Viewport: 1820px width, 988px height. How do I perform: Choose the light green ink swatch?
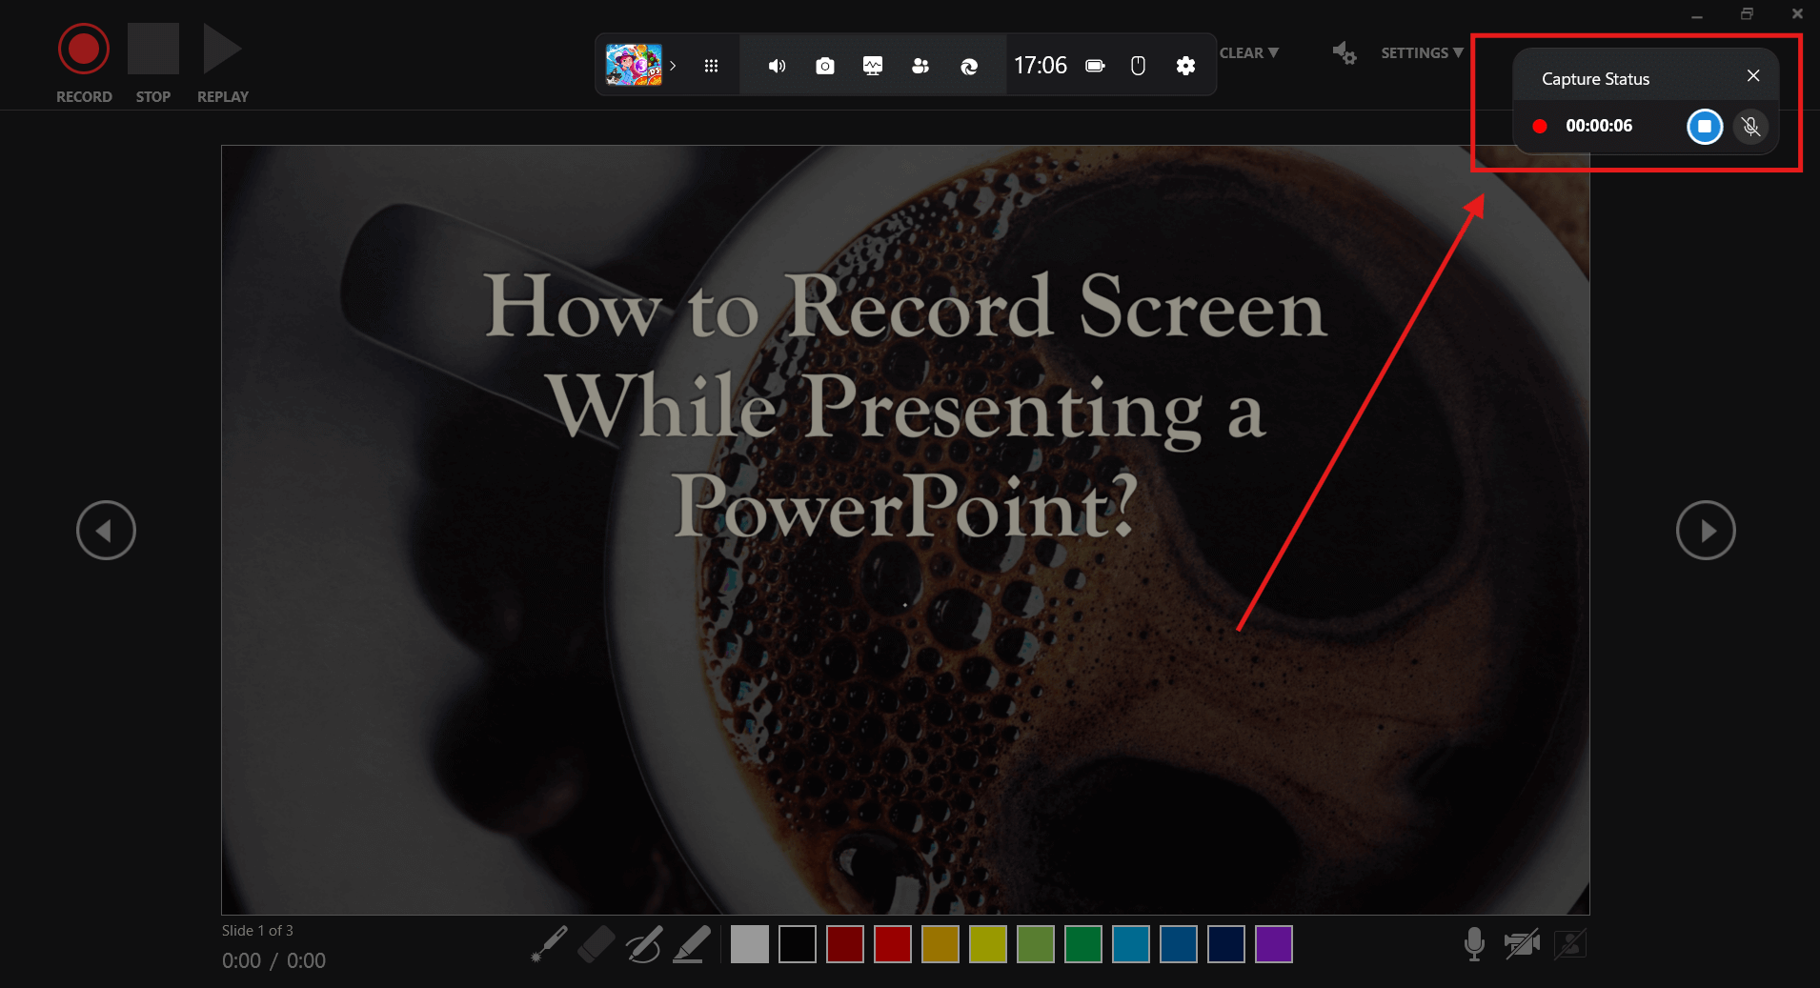click(x=1036, y=944)
